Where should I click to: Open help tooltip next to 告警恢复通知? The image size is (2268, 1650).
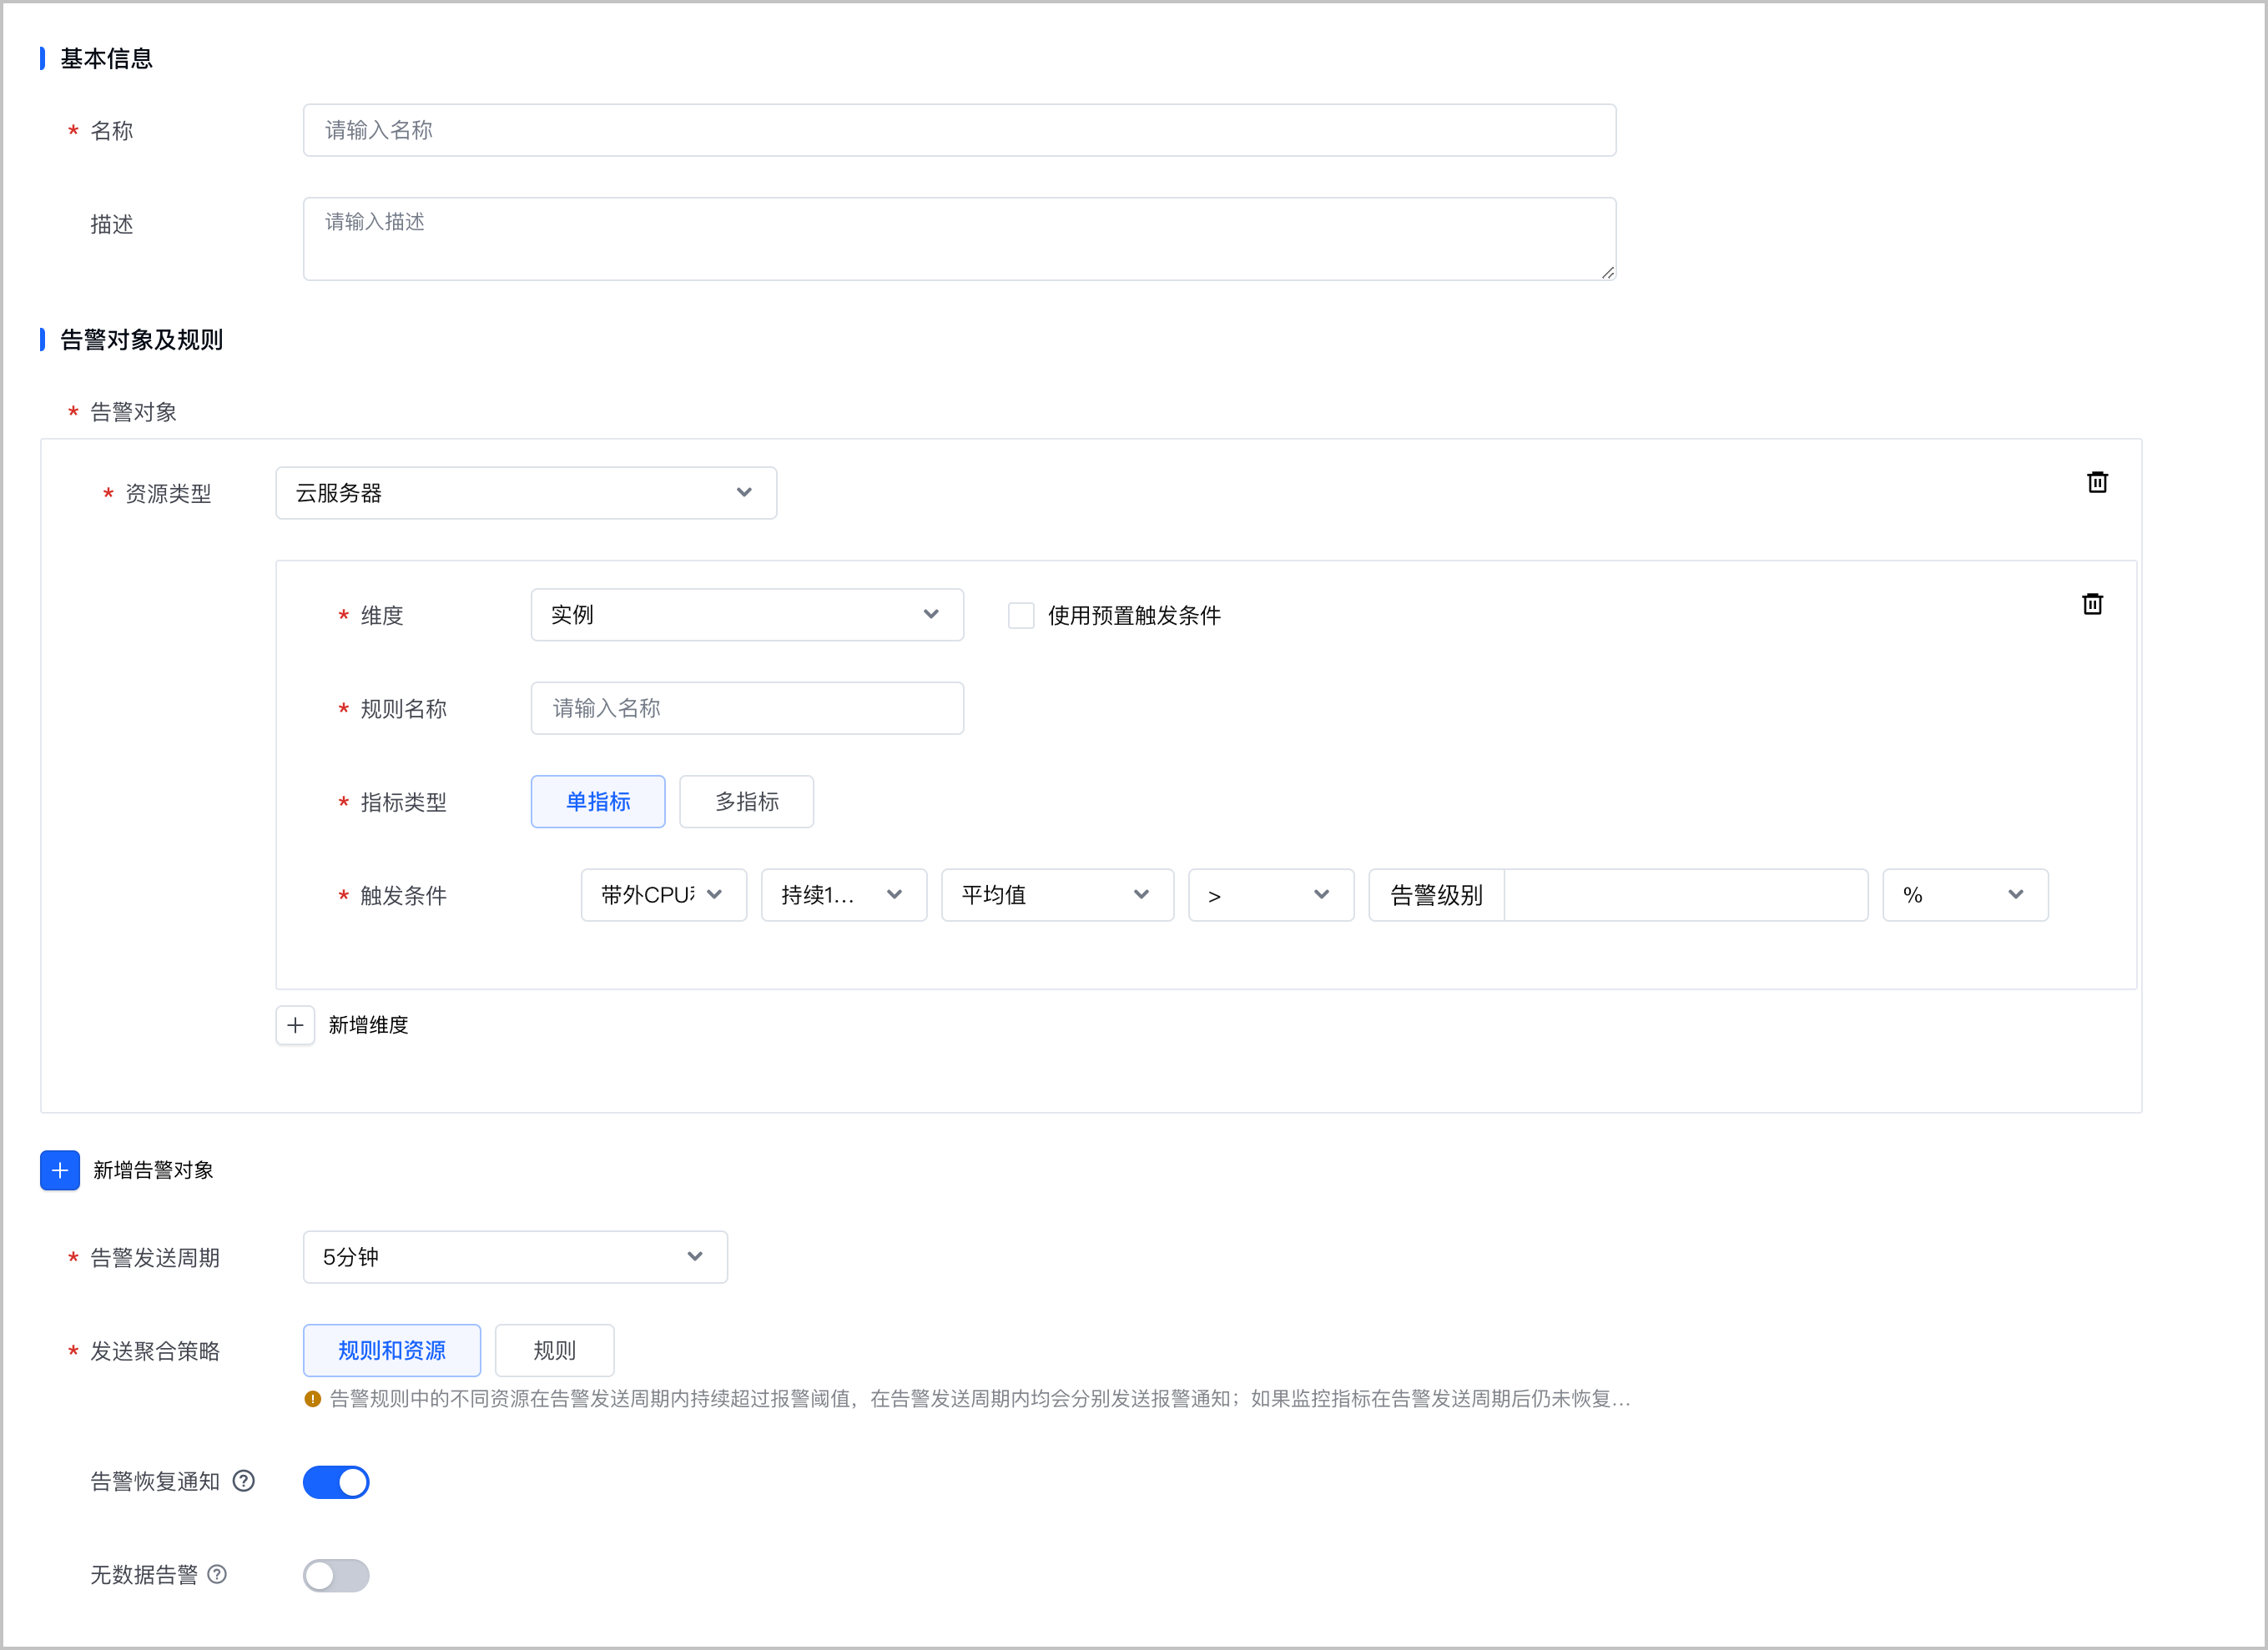point(244,1481)
